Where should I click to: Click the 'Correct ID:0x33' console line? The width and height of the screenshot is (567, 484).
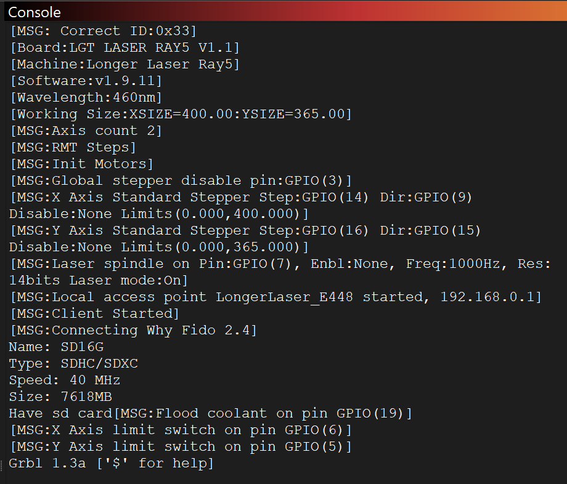click(103, 31)
